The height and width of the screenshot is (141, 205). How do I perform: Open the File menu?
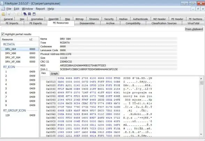click(9, 9)
